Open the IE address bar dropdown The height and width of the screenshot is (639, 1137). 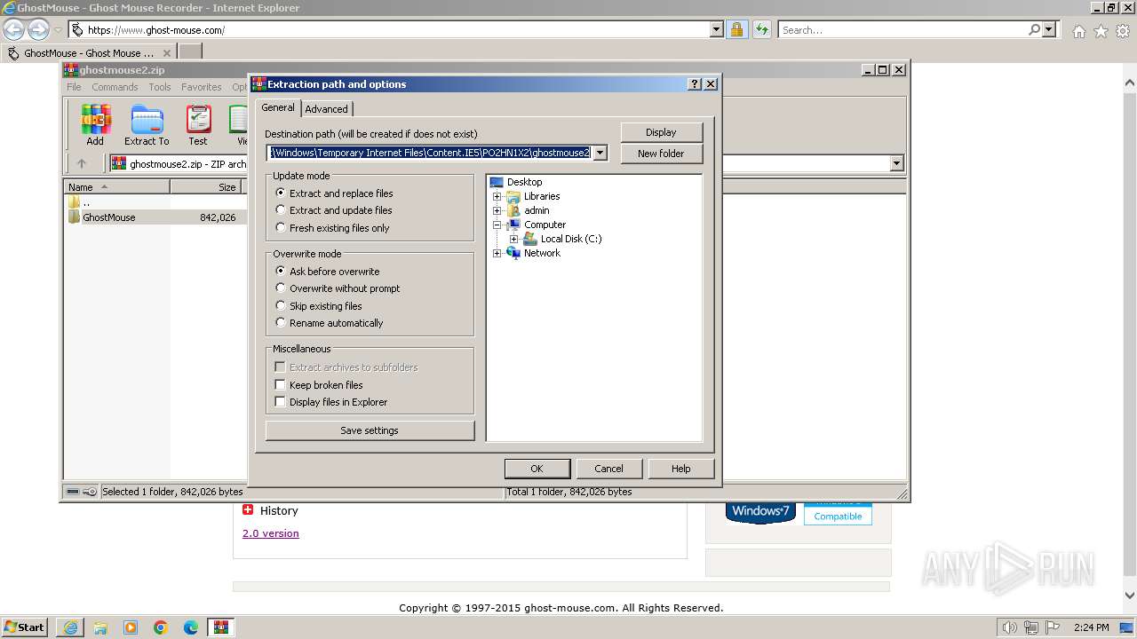click(x=717, y=29)
